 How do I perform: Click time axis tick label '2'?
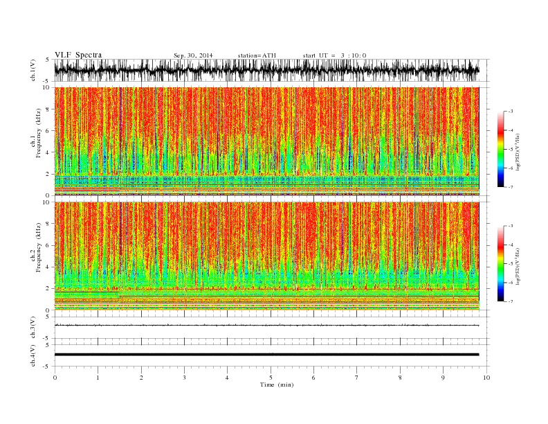pos(141,378)
